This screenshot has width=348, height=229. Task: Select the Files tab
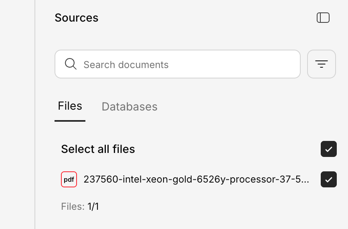click(70, 106)
